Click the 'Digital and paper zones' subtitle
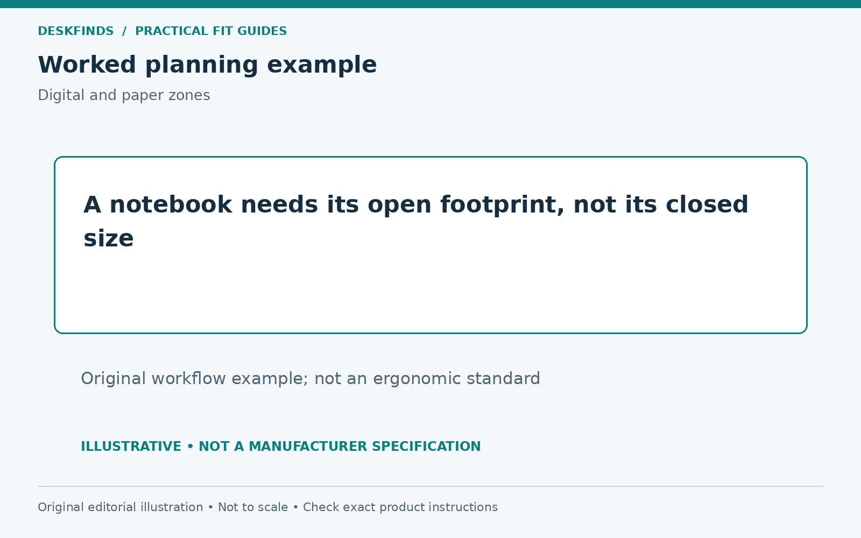This screenshot has width=861, height=538. [124, 95]
